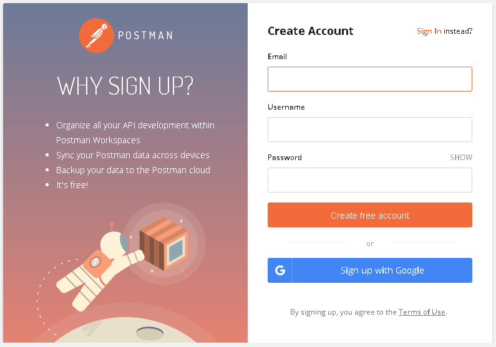Viewport: 496px width, 347px height.
Task: Open the Terms of Use link
Action: tap(422, 312)
